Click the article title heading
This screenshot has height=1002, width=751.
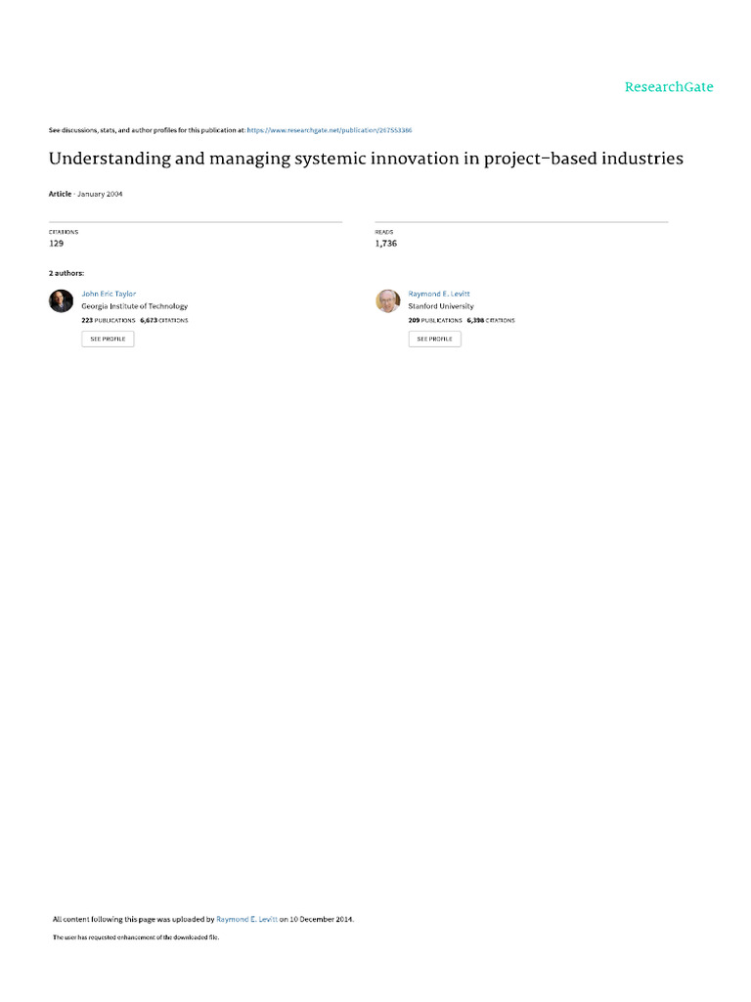366,159
